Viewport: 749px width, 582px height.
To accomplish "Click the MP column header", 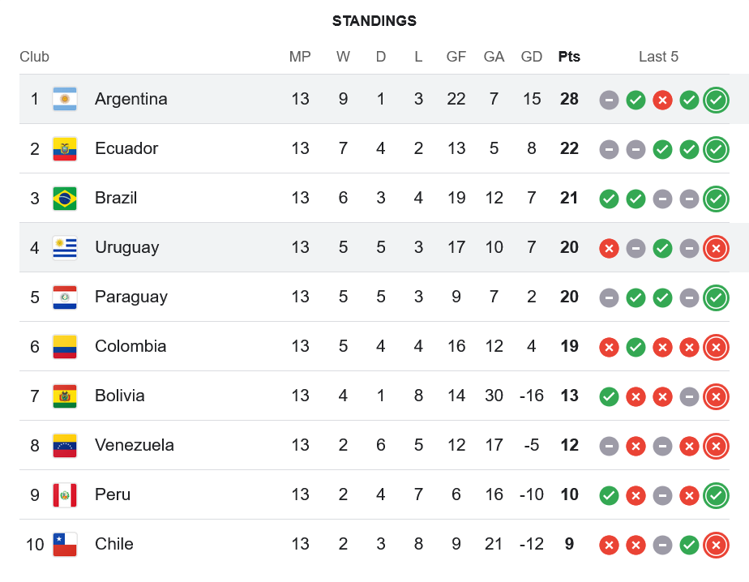I will click(300, 57).
